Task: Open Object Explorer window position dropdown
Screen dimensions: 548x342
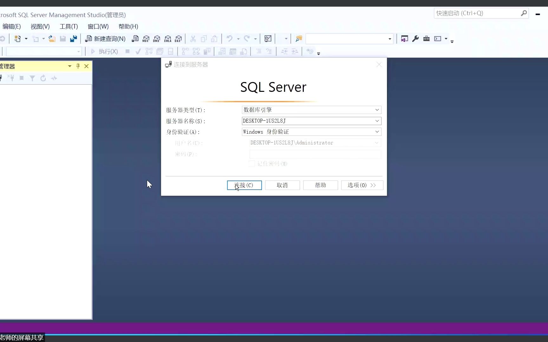Action: pyautogui.click(x=69, y=66)
